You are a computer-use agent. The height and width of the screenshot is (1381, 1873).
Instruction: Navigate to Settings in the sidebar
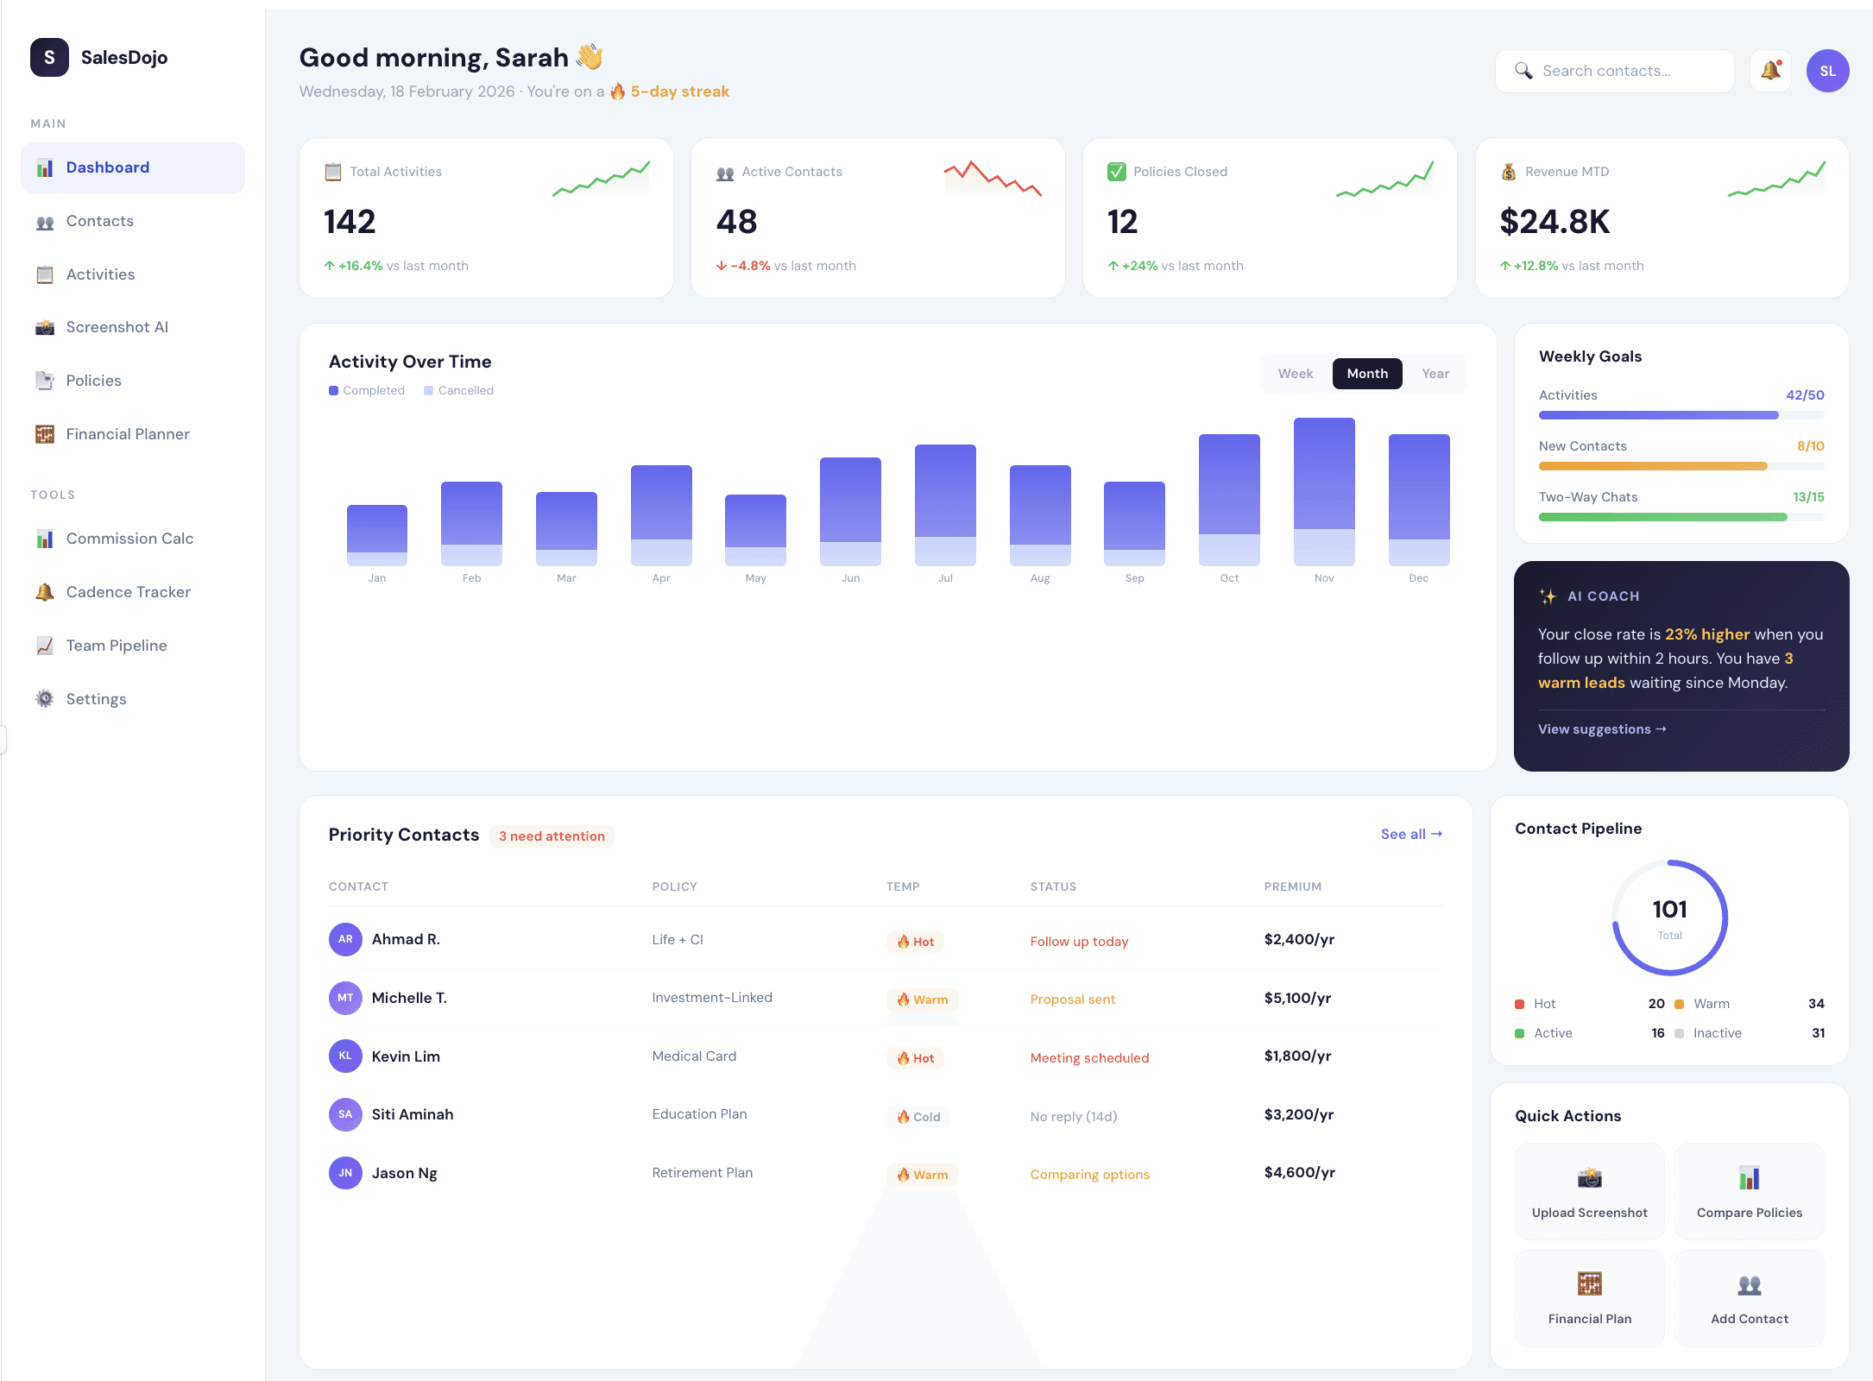[96, 698]
